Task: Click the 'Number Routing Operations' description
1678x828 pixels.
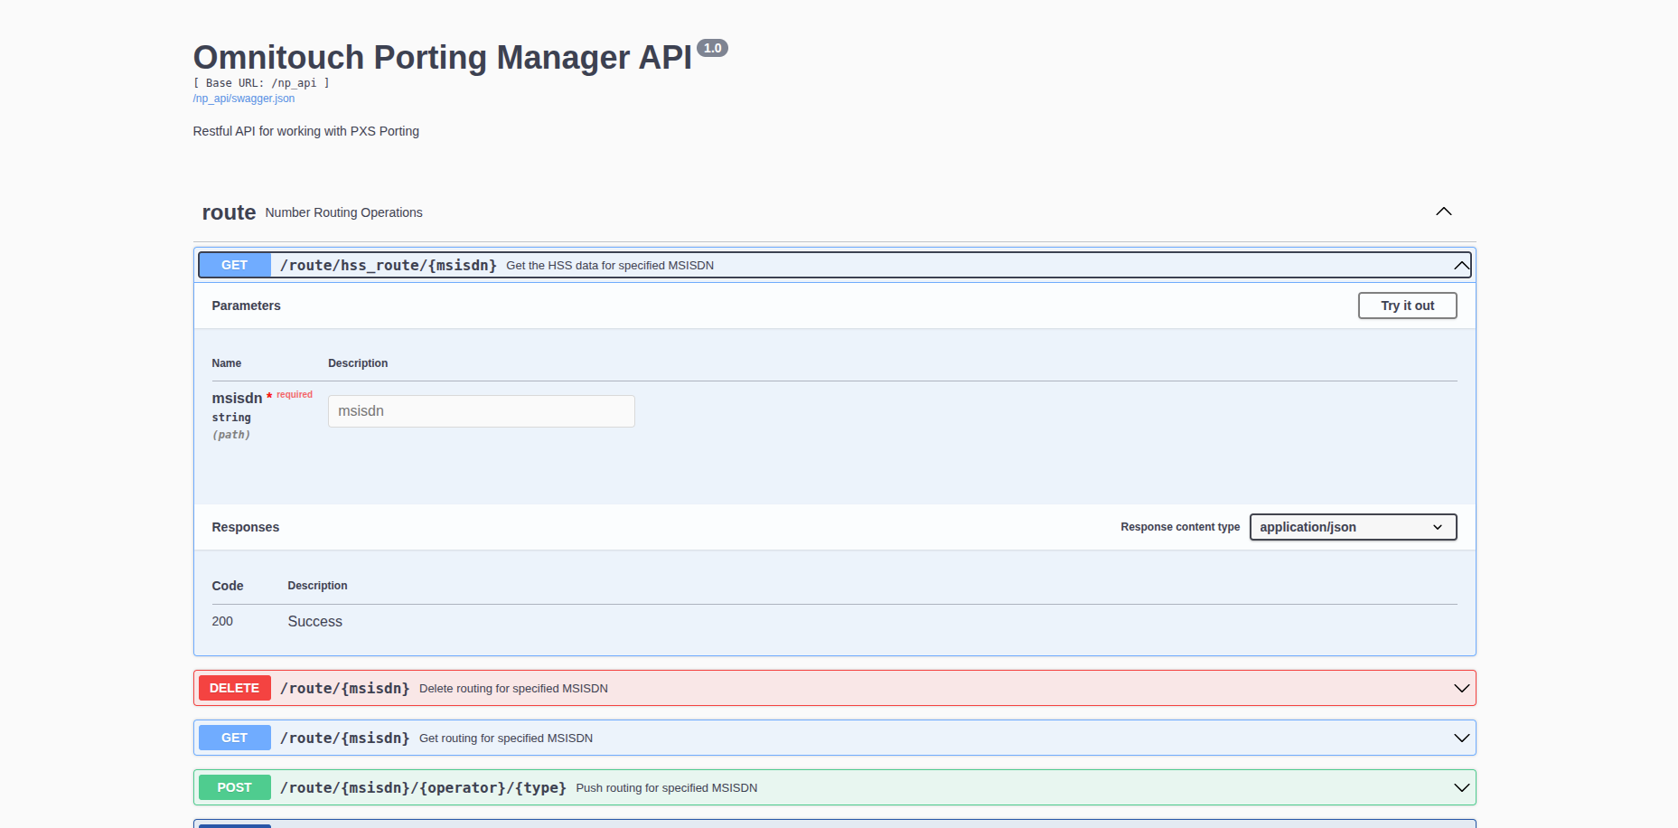Action: click(x=344, y=212)
